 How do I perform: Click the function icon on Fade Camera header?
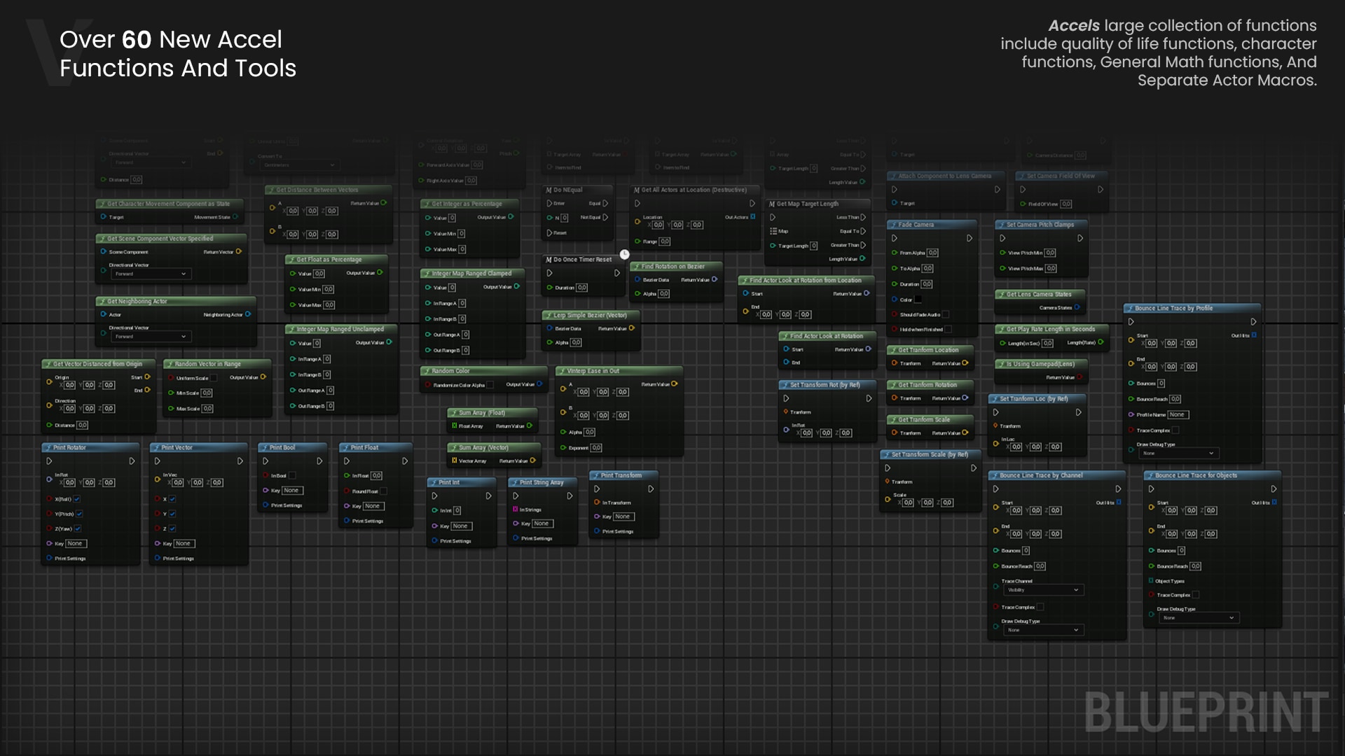(x=893, y=225)
